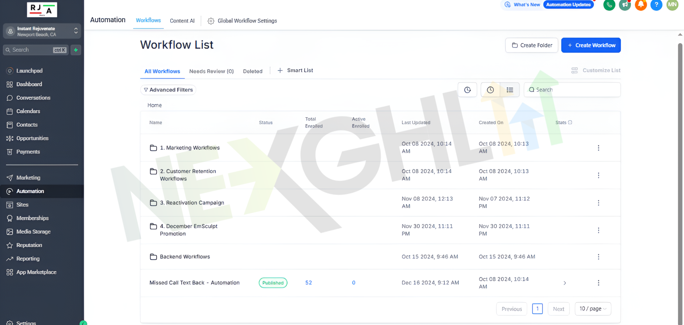The height and width of the screenshot is (325, 684).
Task: Open the megaphone announcements icon
Action: (625, 5)
